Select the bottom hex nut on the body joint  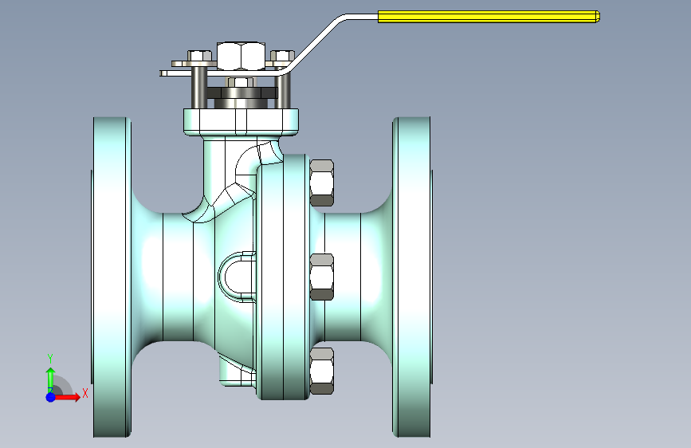pyautogui.click(x=322, y=371)
